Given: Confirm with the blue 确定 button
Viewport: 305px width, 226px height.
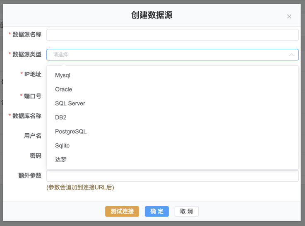Looking at the screenshot, I should coord(157,212).
